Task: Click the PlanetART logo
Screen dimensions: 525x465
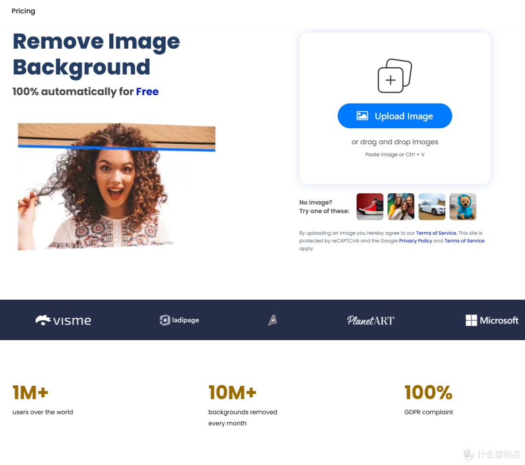Action: 371,320
